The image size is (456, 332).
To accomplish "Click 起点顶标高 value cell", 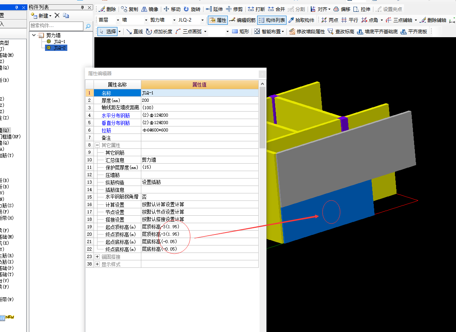I will pos(200,227).
